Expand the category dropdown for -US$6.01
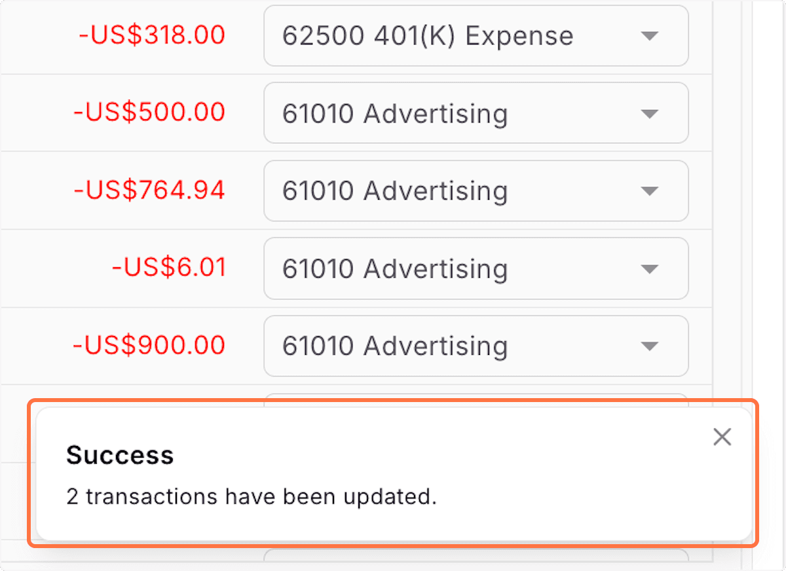Image resolution: width=786 pixels, height=571 pixels. pos(476,268)
